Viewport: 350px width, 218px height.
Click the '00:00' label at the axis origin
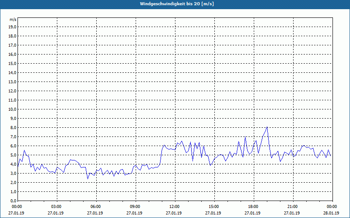[x=17, y=207]
